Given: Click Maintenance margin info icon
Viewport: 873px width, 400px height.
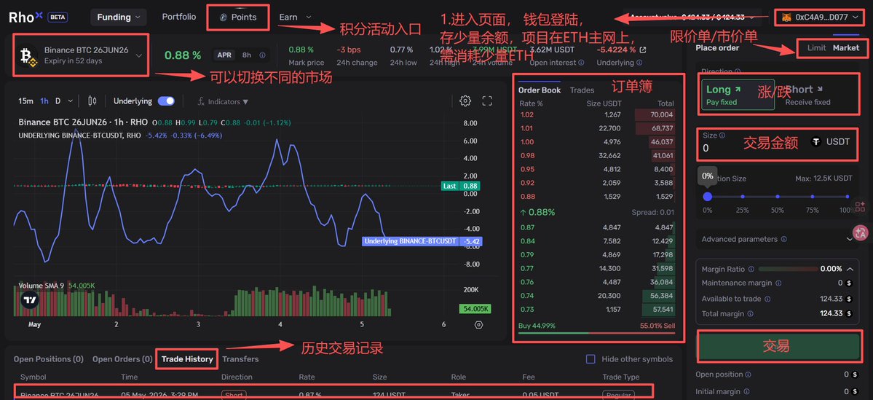Looking at the screenshot, I should click(x=779, y=283).
